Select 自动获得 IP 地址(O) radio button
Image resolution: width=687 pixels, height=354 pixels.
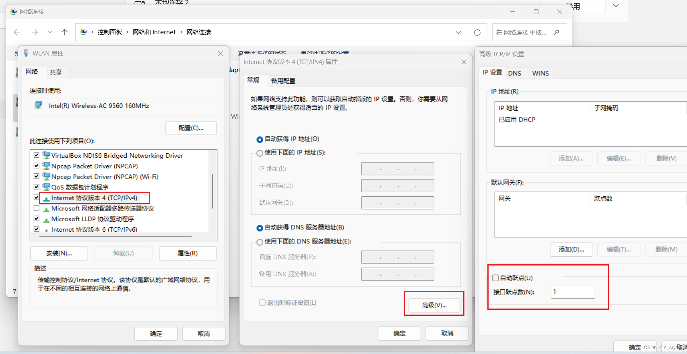260,140
